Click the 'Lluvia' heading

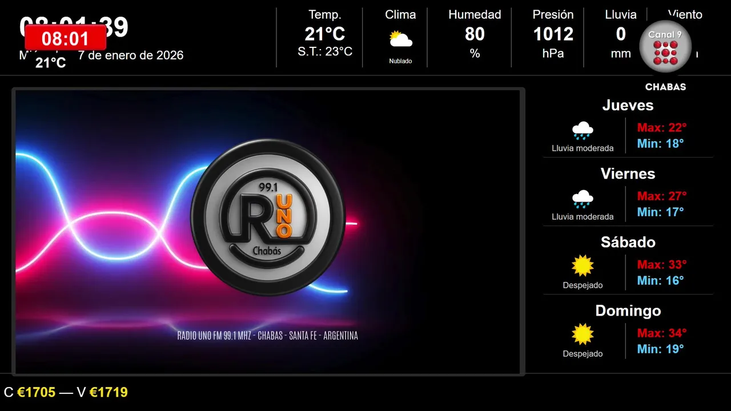coord(621,15)
